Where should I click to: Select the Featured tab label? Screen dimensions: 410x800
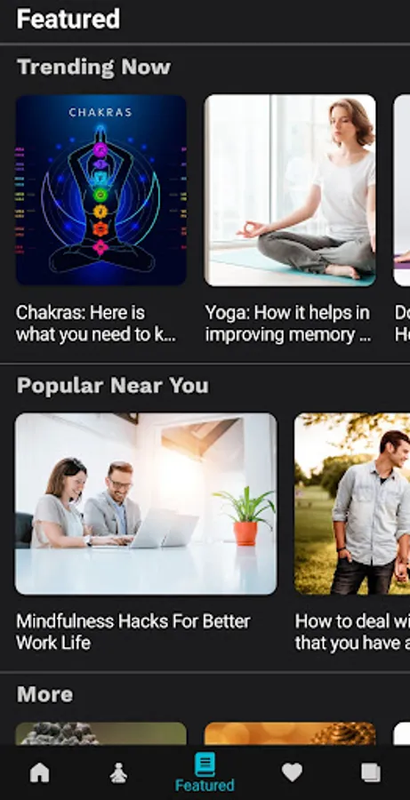point(205,785)
